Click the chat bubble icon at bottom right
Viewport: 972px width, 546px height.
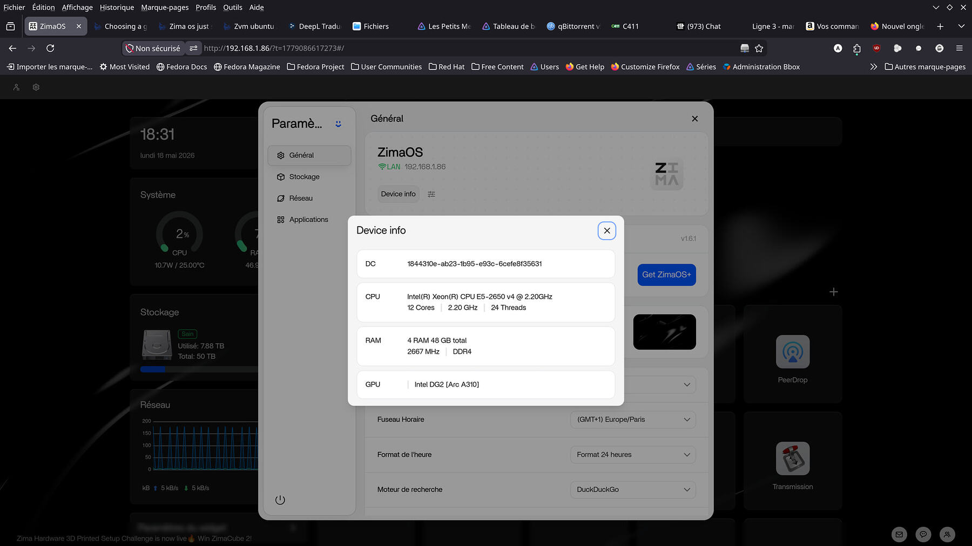coord(923,534)
